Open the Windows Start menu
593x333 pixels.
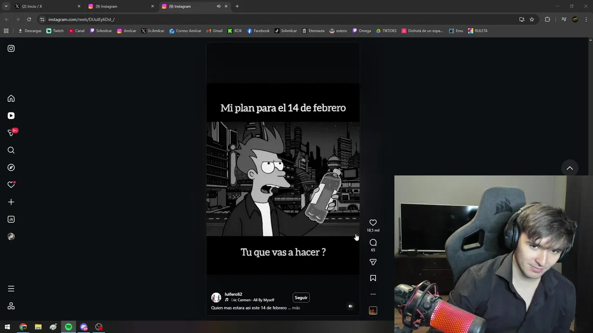(7, 327)
